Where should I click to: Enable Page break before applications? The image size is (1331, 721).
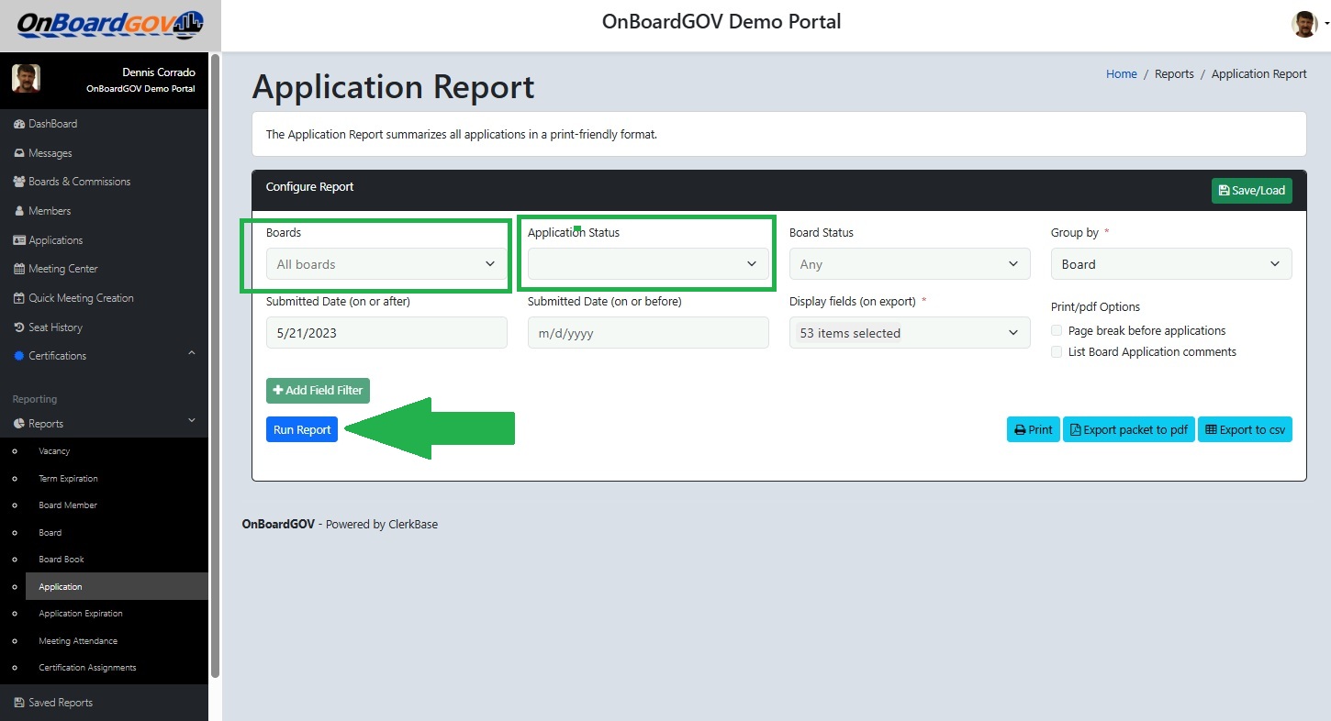[1057, 330]
